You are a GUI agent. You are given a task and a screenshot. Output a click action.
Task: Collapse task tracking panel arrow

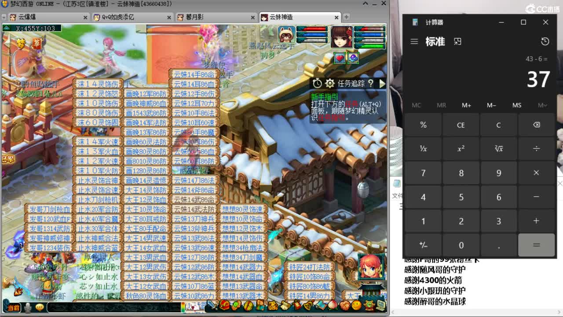tap(382, 83)
